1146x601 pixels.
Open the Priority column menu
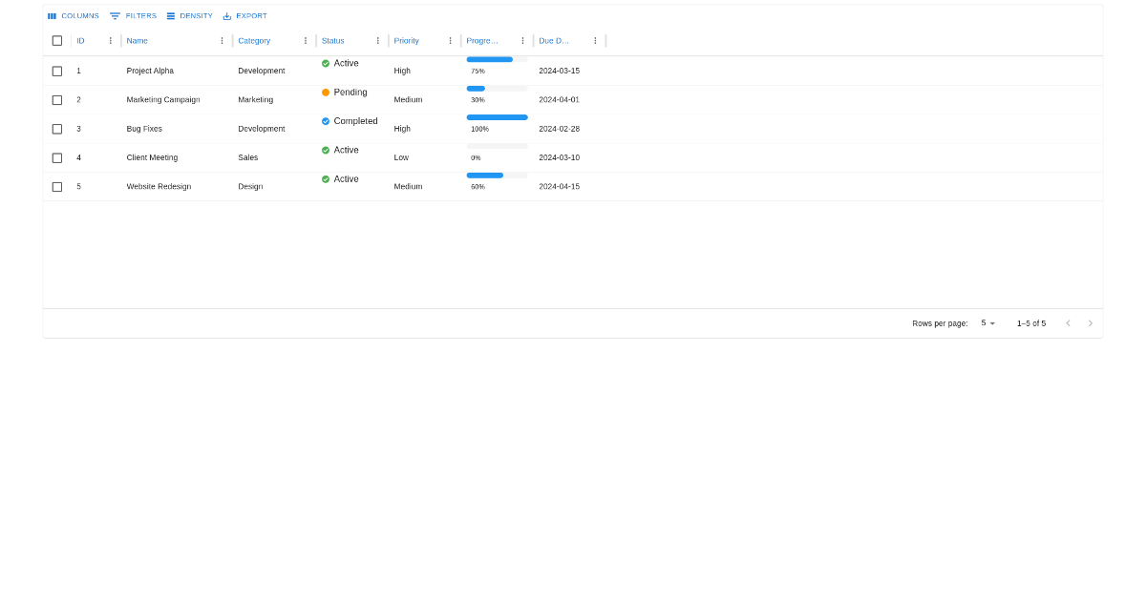click(450, 41)
